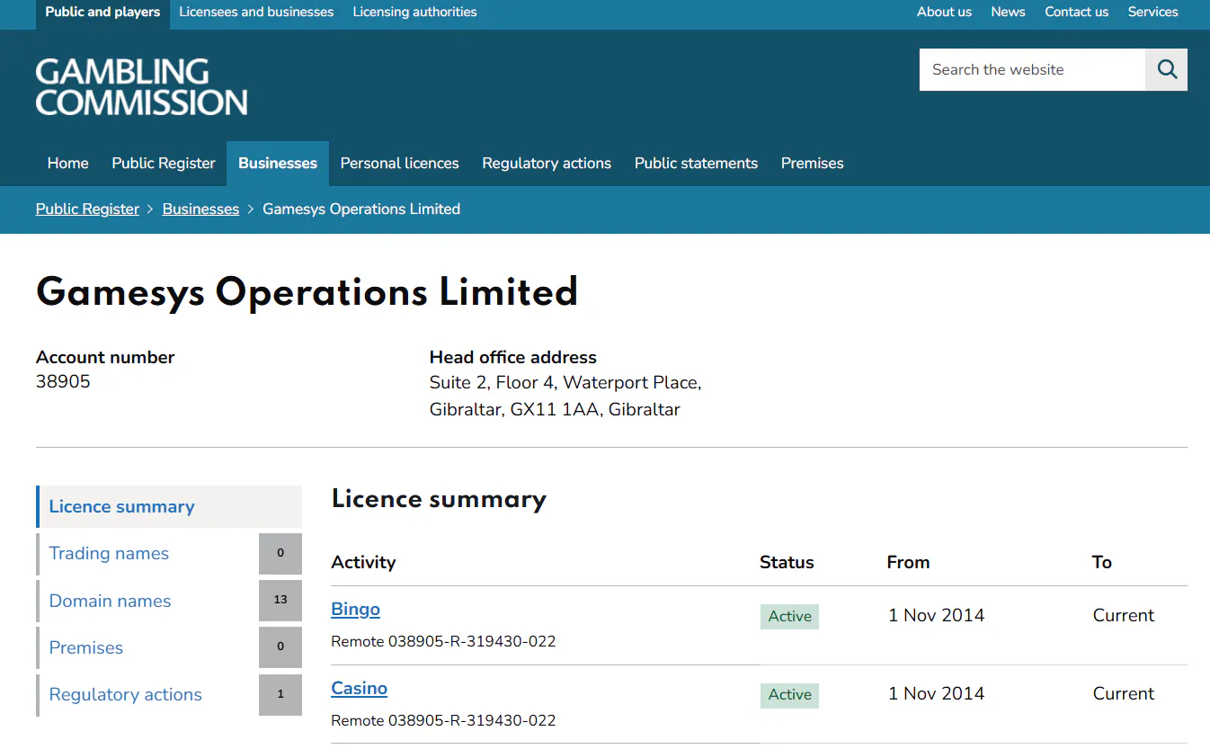This screenshot has height=749, width=1210.
Task: Click Active status badge in Bingo row
Action: point(789,616)
